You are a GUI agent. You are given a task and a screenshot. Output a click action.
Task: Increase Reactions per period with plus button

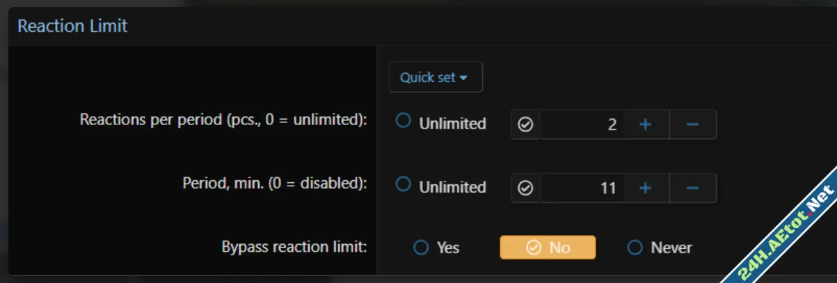point(645,124)
